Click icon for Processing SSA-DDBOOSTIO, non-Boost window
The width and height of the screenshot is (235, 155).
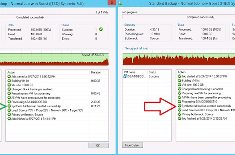pos(180,101)
